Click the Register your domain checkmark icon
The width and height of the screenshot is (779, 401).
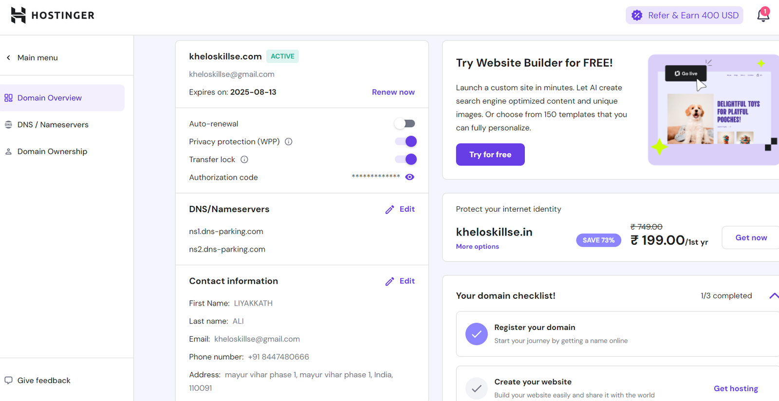(476, 334)
